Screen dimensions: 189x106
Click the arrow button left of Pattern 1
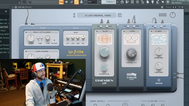[100, 2]
